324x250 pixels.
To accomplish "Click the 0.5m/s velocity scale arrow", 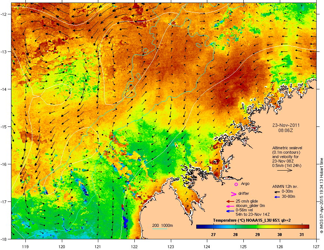I will point(285,170).
